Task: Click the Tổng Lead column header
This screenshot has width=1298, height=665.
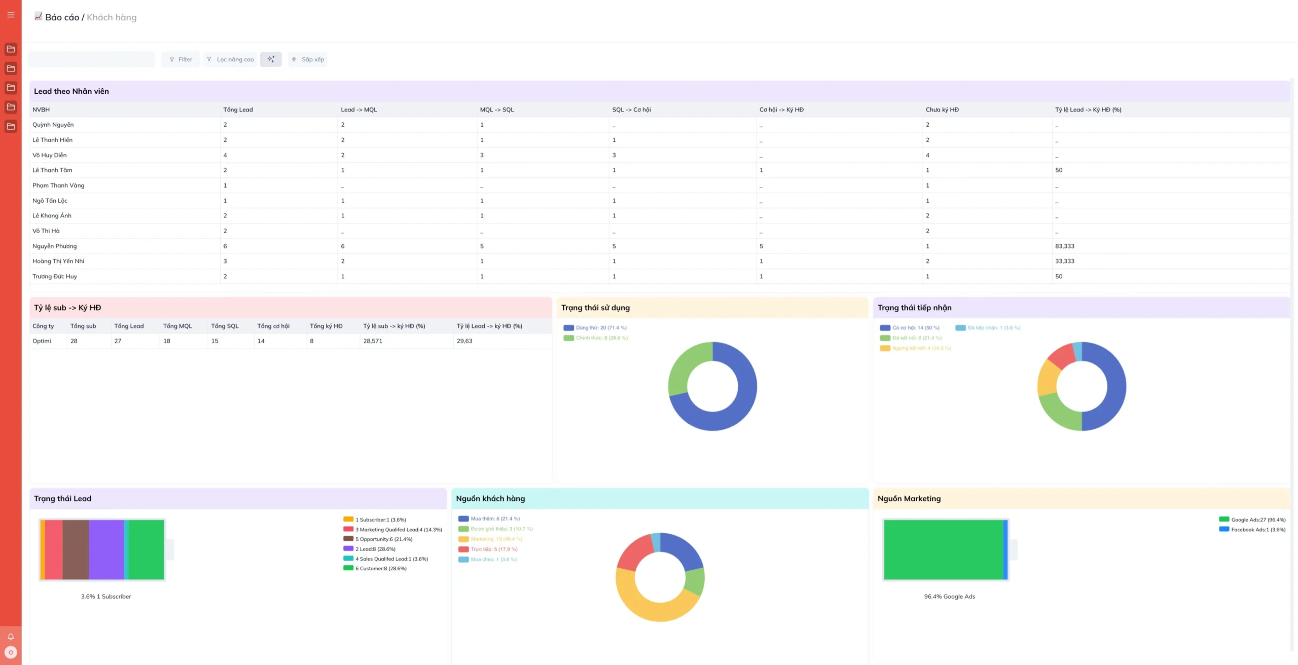Action: coord(238,109)
